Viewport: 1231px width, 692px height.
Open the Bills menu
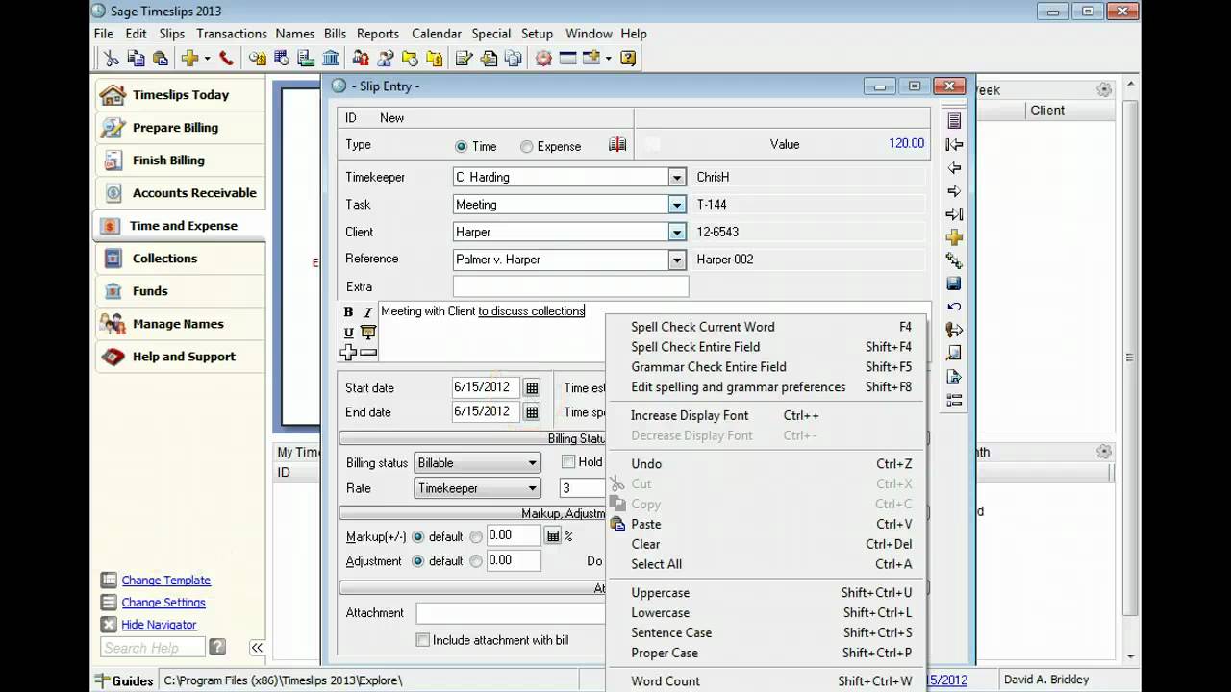336,34
